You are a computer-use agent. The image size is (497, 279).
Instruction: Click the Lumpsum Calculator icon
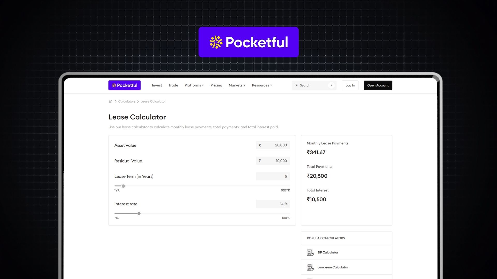310,267
